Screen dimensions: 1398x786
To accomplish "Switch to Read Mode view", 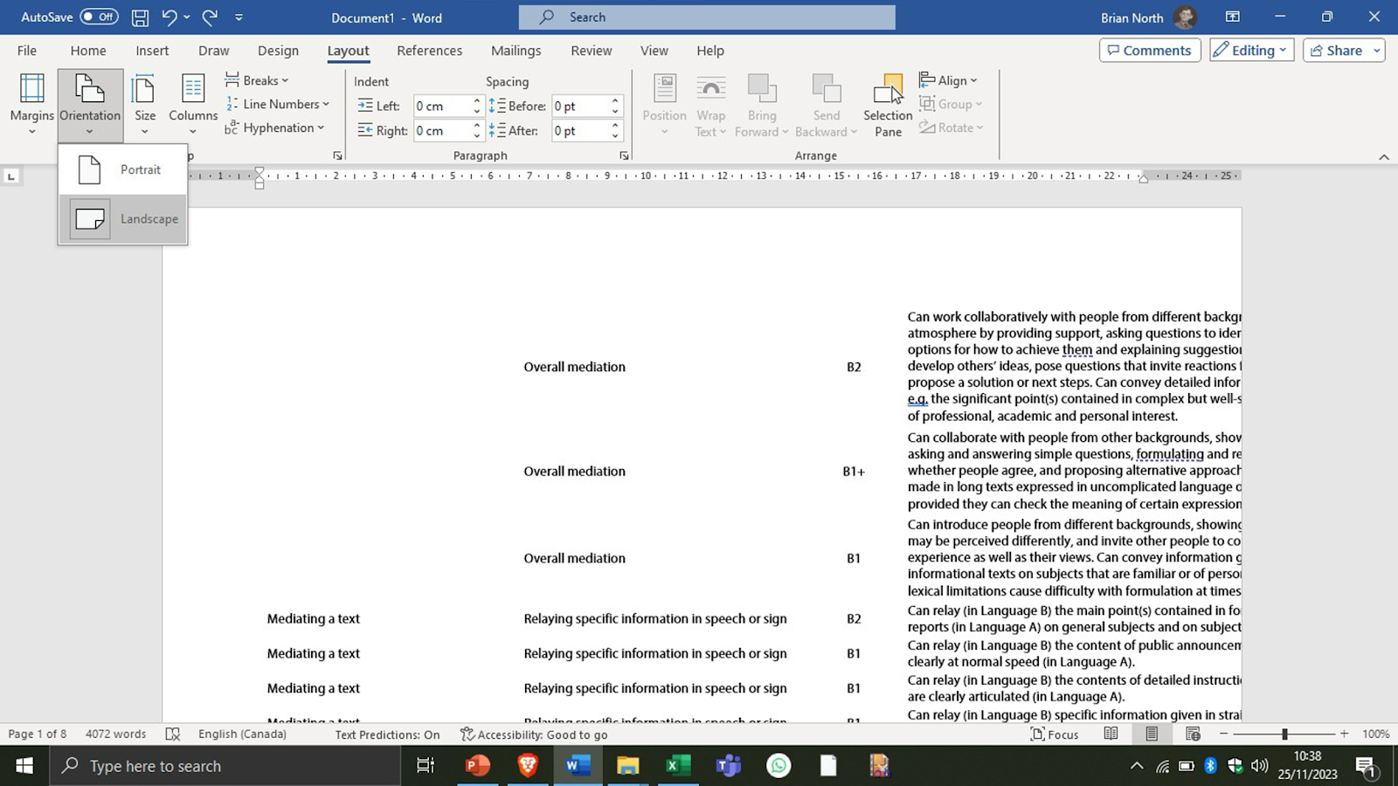I will (1111, 734).
